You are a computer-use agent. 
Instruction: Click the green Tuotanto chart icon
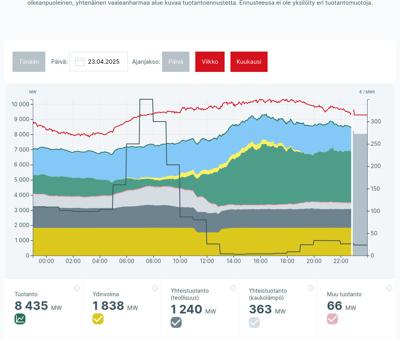(20, 319)
